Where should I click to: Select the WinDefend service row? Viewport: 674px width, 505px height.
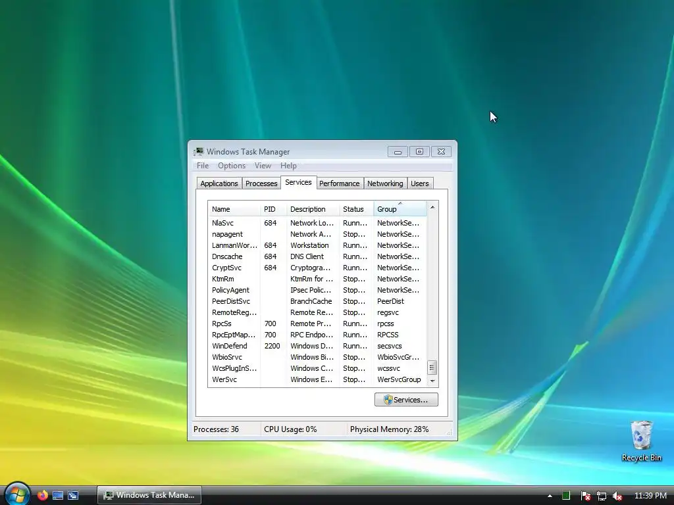(317, 346)
